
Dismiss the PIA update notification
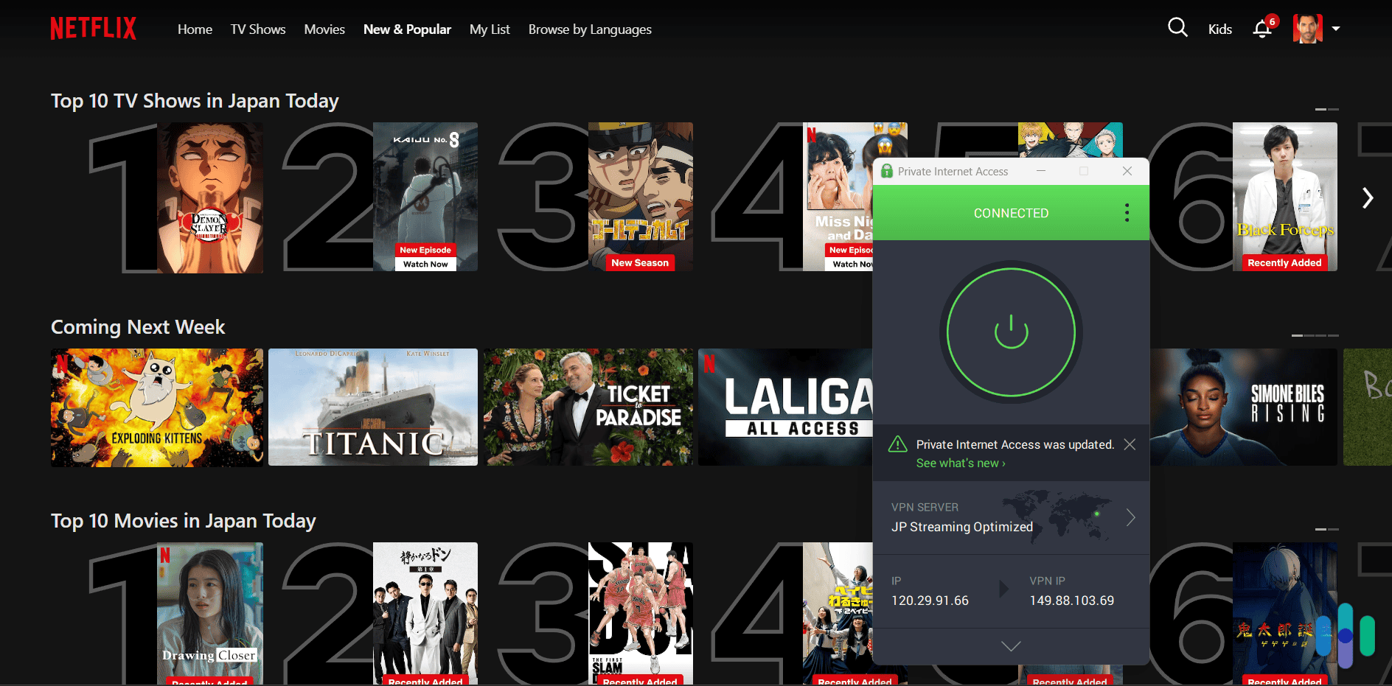[x=1130, y=444]
